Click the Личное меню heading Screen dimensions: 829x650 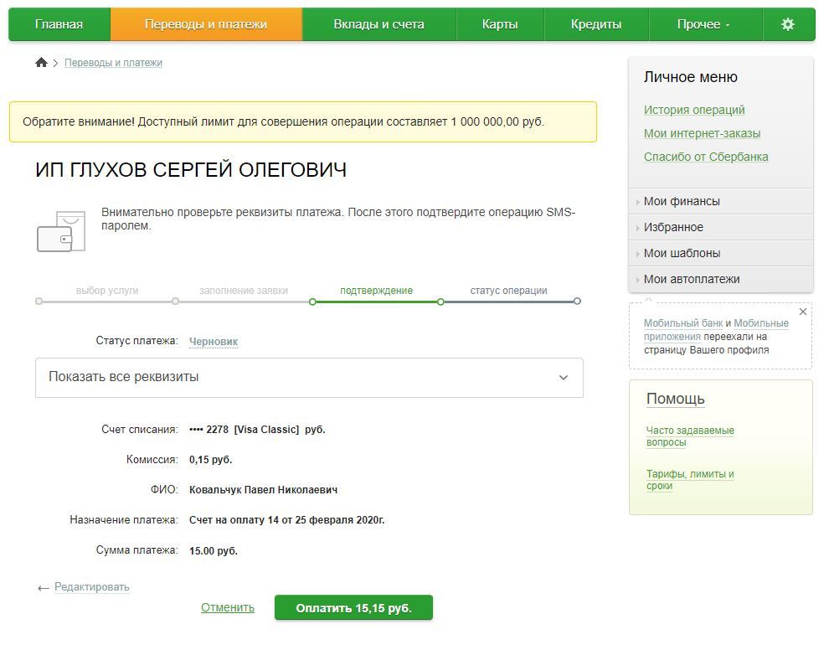[x=691, y=77]
